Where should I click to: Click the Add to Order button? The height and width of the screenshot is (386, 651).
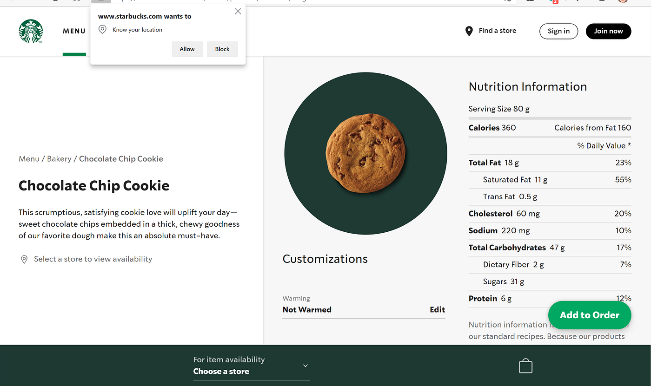(x=590, y=315)
